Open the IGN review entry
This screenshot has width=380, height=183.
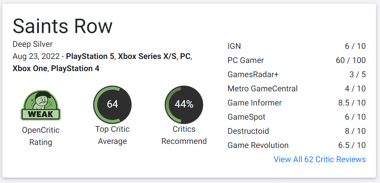coord(297,46)
